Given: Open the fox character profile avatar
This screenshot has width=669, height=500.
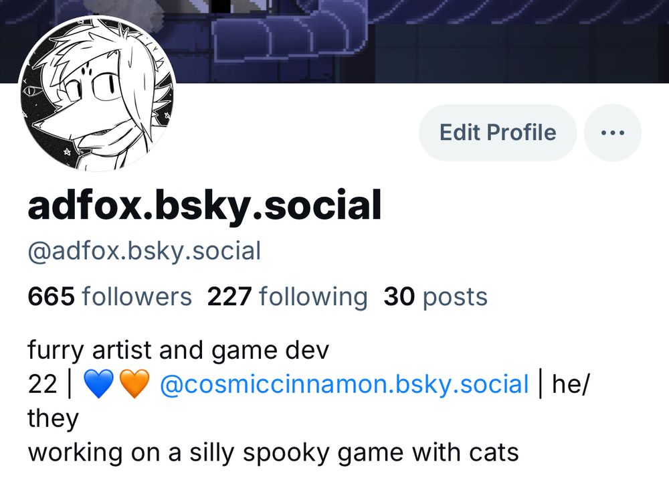Looking at the screenshot, I should [98, 93].
